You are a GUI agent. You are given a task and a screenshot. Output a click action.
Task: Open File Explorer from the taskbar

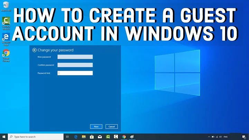84,137
